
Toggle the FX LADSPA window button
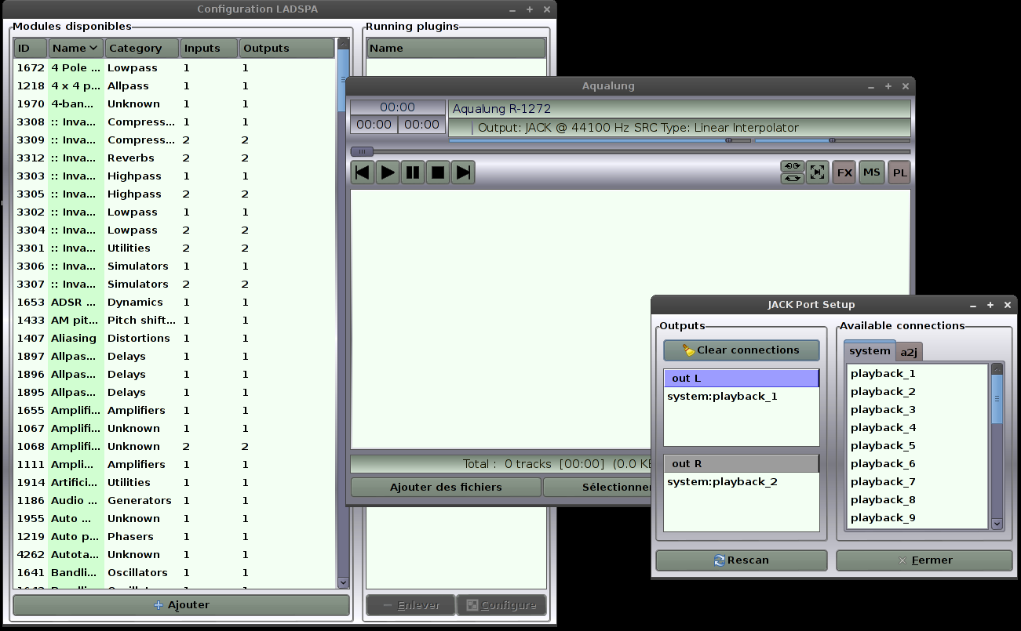pyautogui.click(x=844, y=172)
